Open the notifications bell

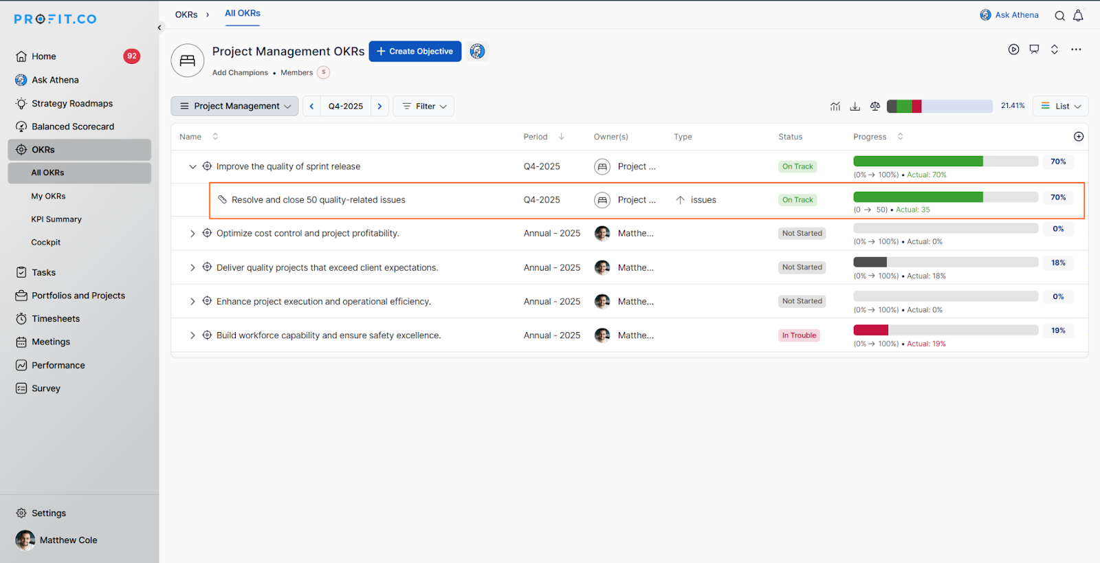pos(1078,16)
